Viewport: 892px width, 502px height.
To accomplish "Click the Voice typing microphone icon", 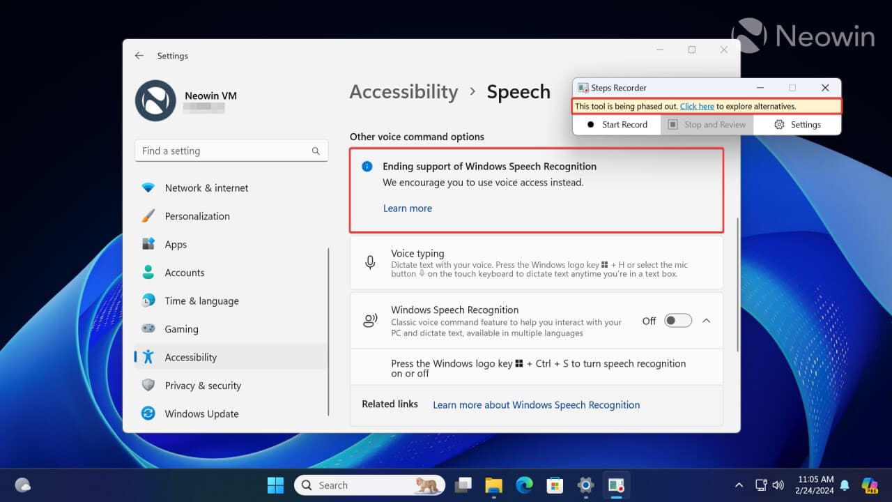I will point(370,263).
